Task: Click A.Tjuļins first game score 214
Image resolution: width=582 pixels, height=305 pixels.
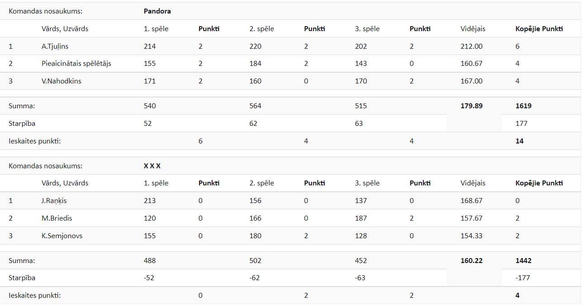Action: (150, 46)
